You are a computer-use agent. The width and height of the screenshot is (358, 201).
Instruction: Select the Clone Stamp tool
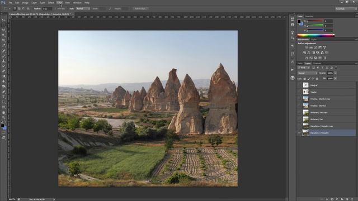coord(3,61)
